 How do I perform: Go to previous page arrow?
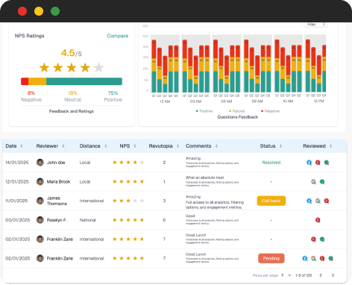[321, 275]
